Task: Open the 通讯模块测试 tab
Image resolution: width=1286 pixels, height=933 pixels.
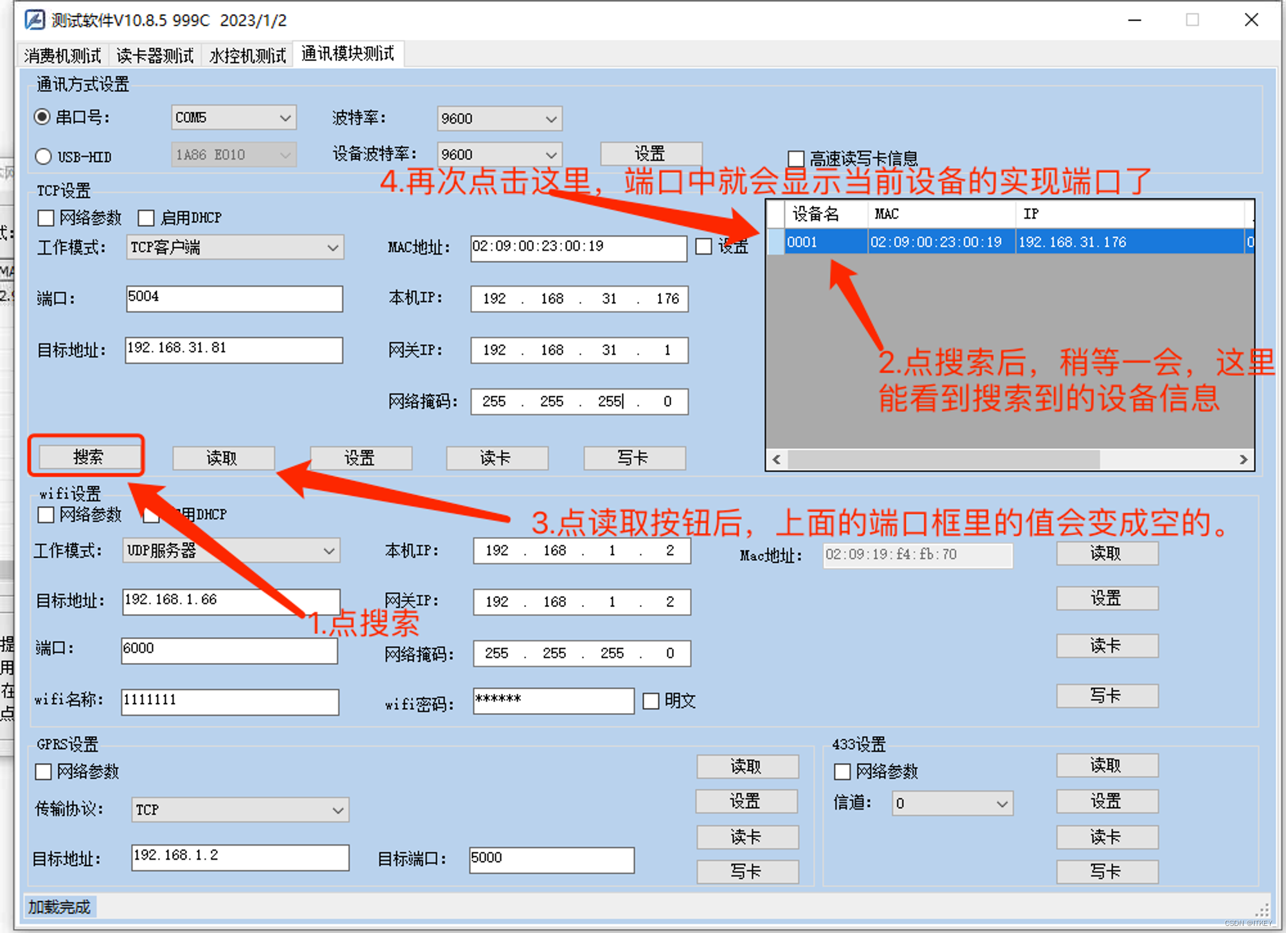Action: point(348,53)
